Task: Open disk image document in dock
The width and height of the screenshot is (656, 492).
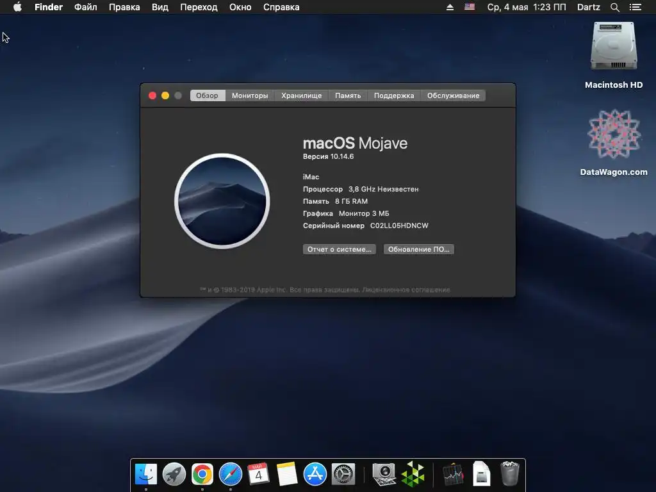Action: (x=482, y=474)
